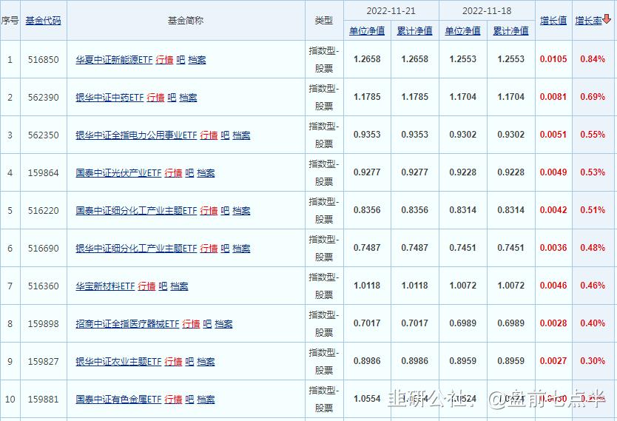This screenshot has height=421, width=617.
Task: Open 吧 forum for 国泰中证光伏产业ETF
Action: (189, 173)
